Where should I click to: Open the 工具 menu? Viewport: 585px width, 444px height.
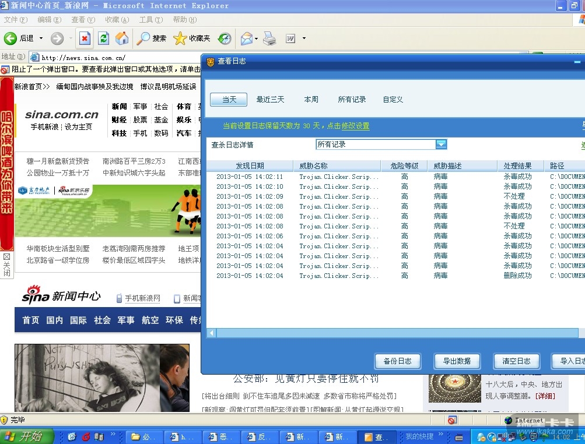pyautogui.click(x=150, y=20)
